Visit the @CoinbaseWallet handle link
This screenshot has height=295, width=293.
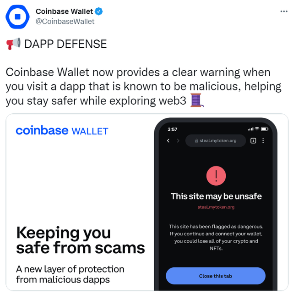click(65, 22)
